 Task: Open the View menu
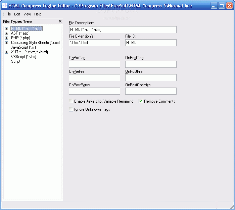27,14
